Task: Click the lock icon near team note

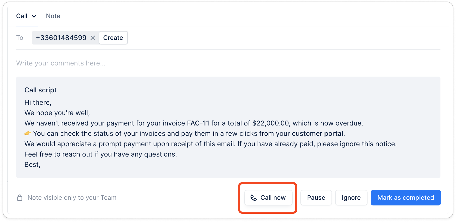Action: (20, 198)
